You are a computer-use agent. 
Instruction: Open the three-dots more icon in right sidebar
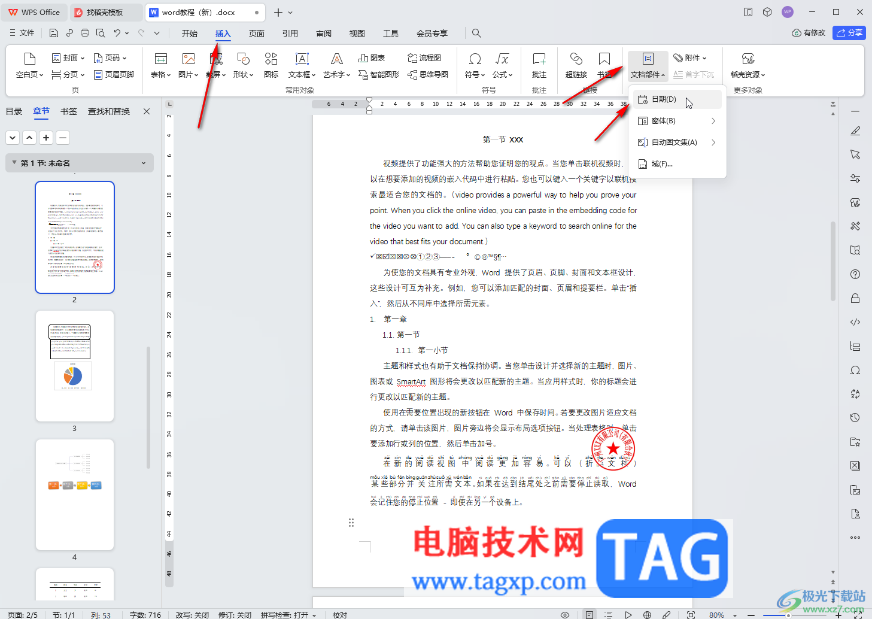pyautogui.click(x=855, y=538)
